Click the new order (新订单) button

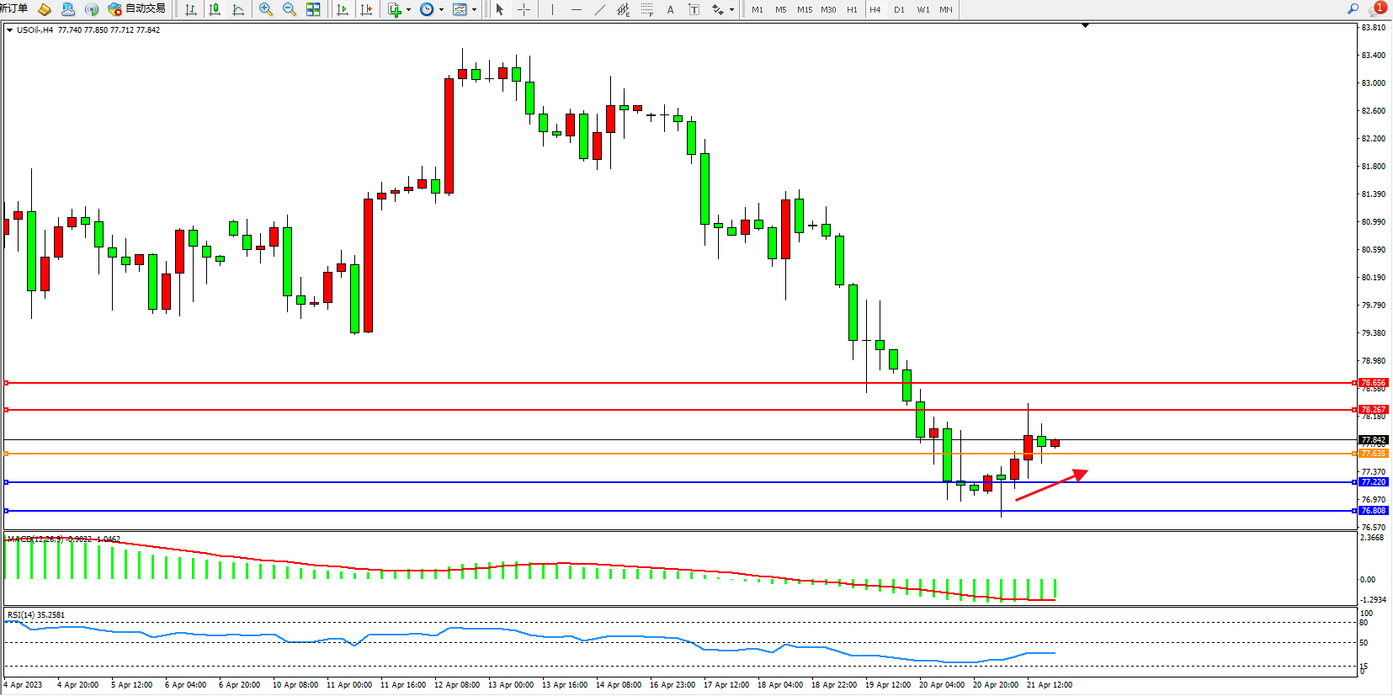point(13,8)
